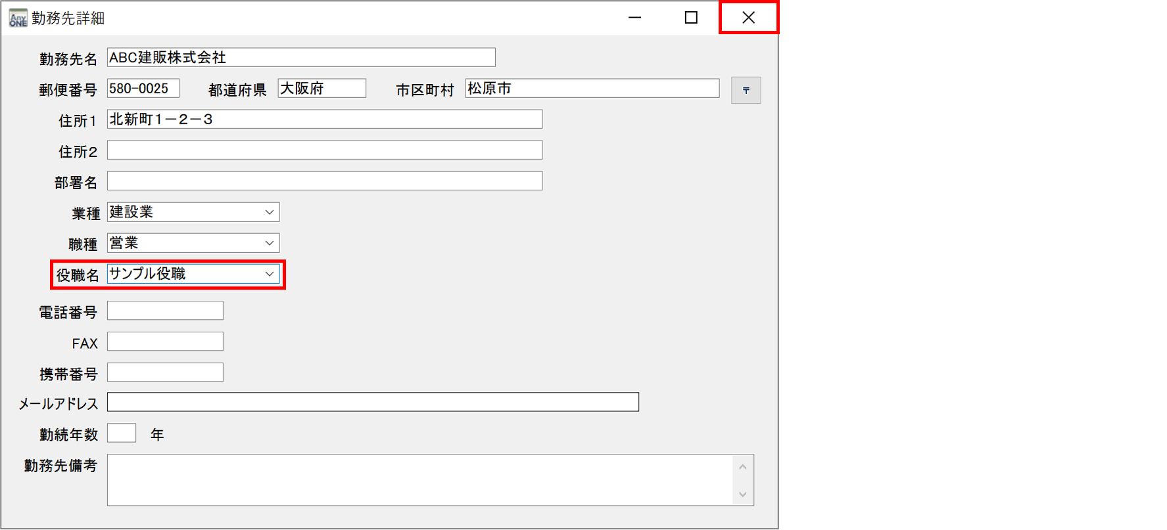Close the 勤務先詳細 window
Image resolution: width=1167 pixels, height=530 pixels.
pyautogui.click(x=748, y=18)
